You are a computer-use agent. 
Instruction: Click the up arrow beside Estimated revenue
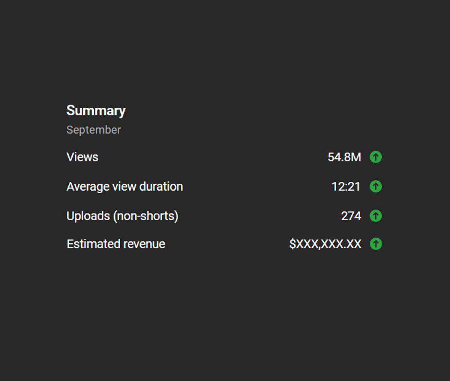(x=376, y=244)
